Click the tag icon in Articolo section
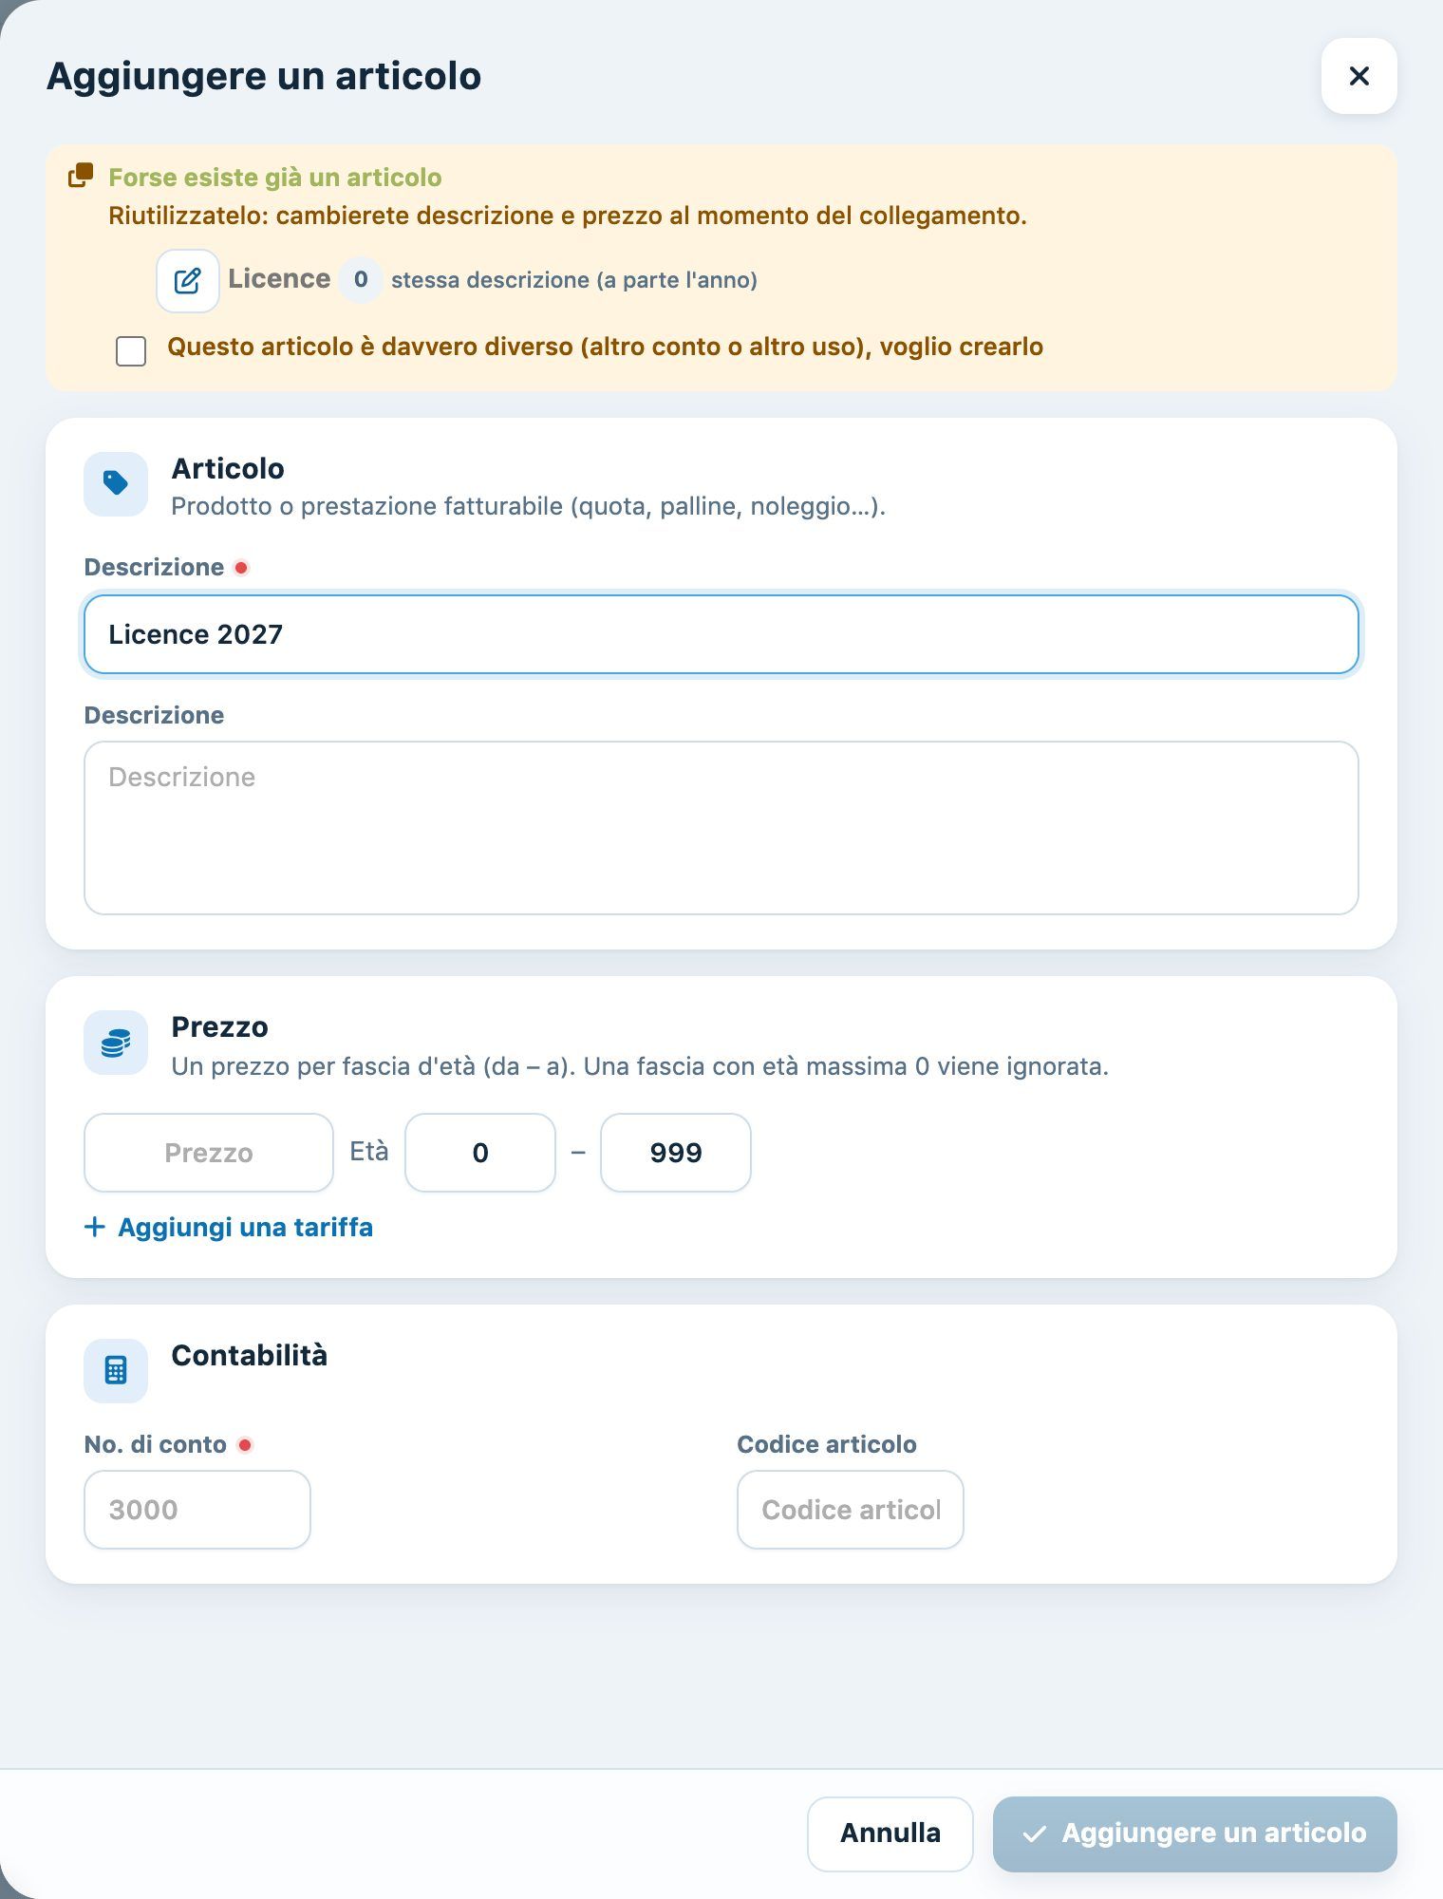 pos(116,484)
